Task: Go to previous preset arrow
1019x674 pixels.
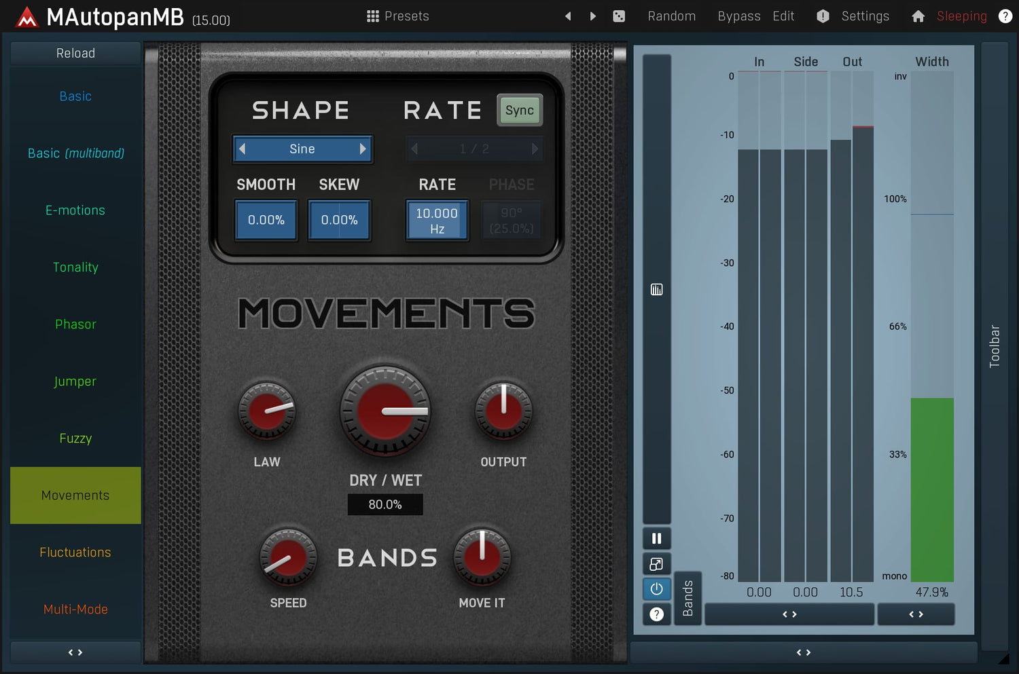Action: tap(568, 16)
